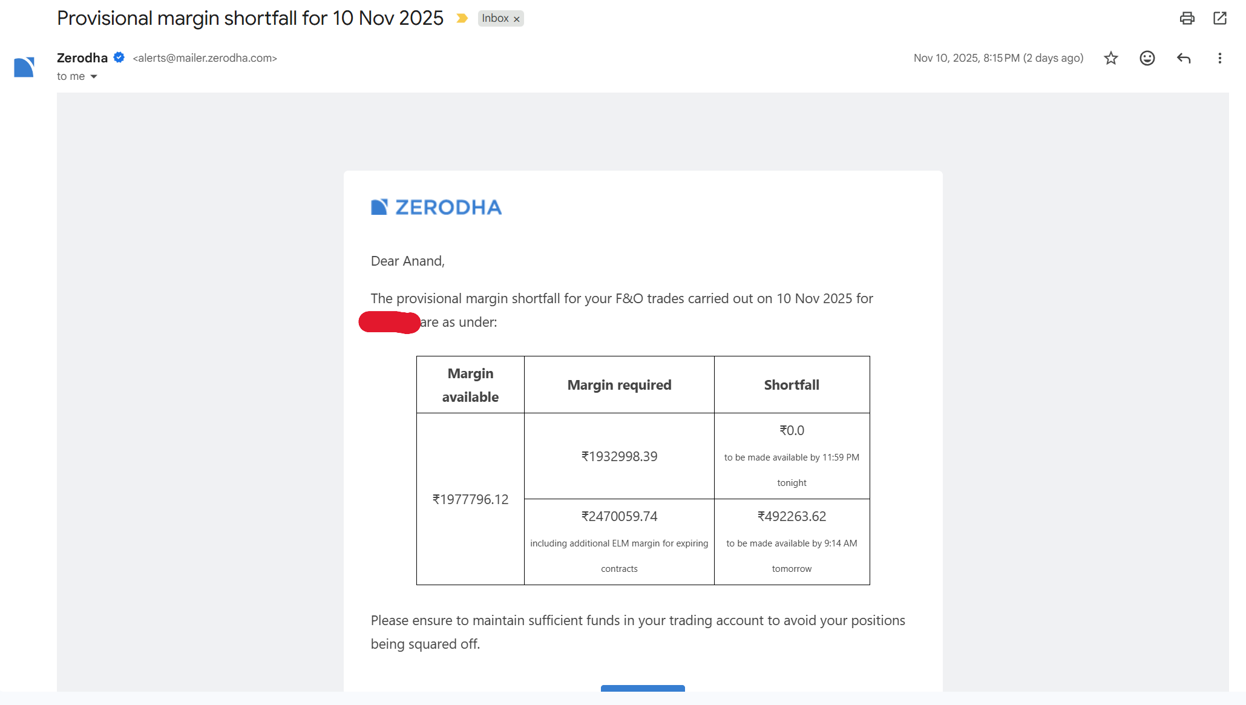This screenshot has width=1246, height=705.
Task: Open the email in a new window
Action: click(1220, 18)
